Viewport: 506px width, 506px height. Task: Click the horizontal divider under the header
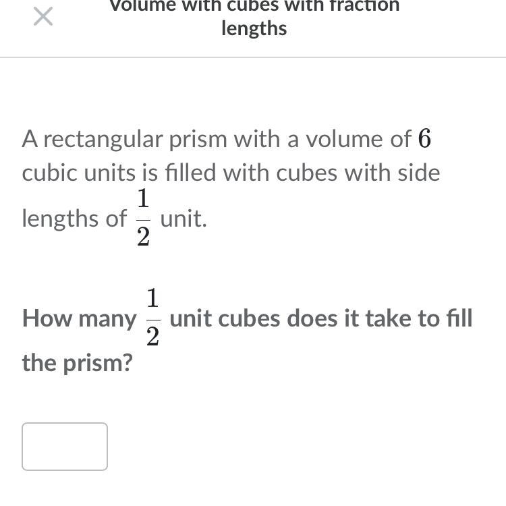(253, 57)
